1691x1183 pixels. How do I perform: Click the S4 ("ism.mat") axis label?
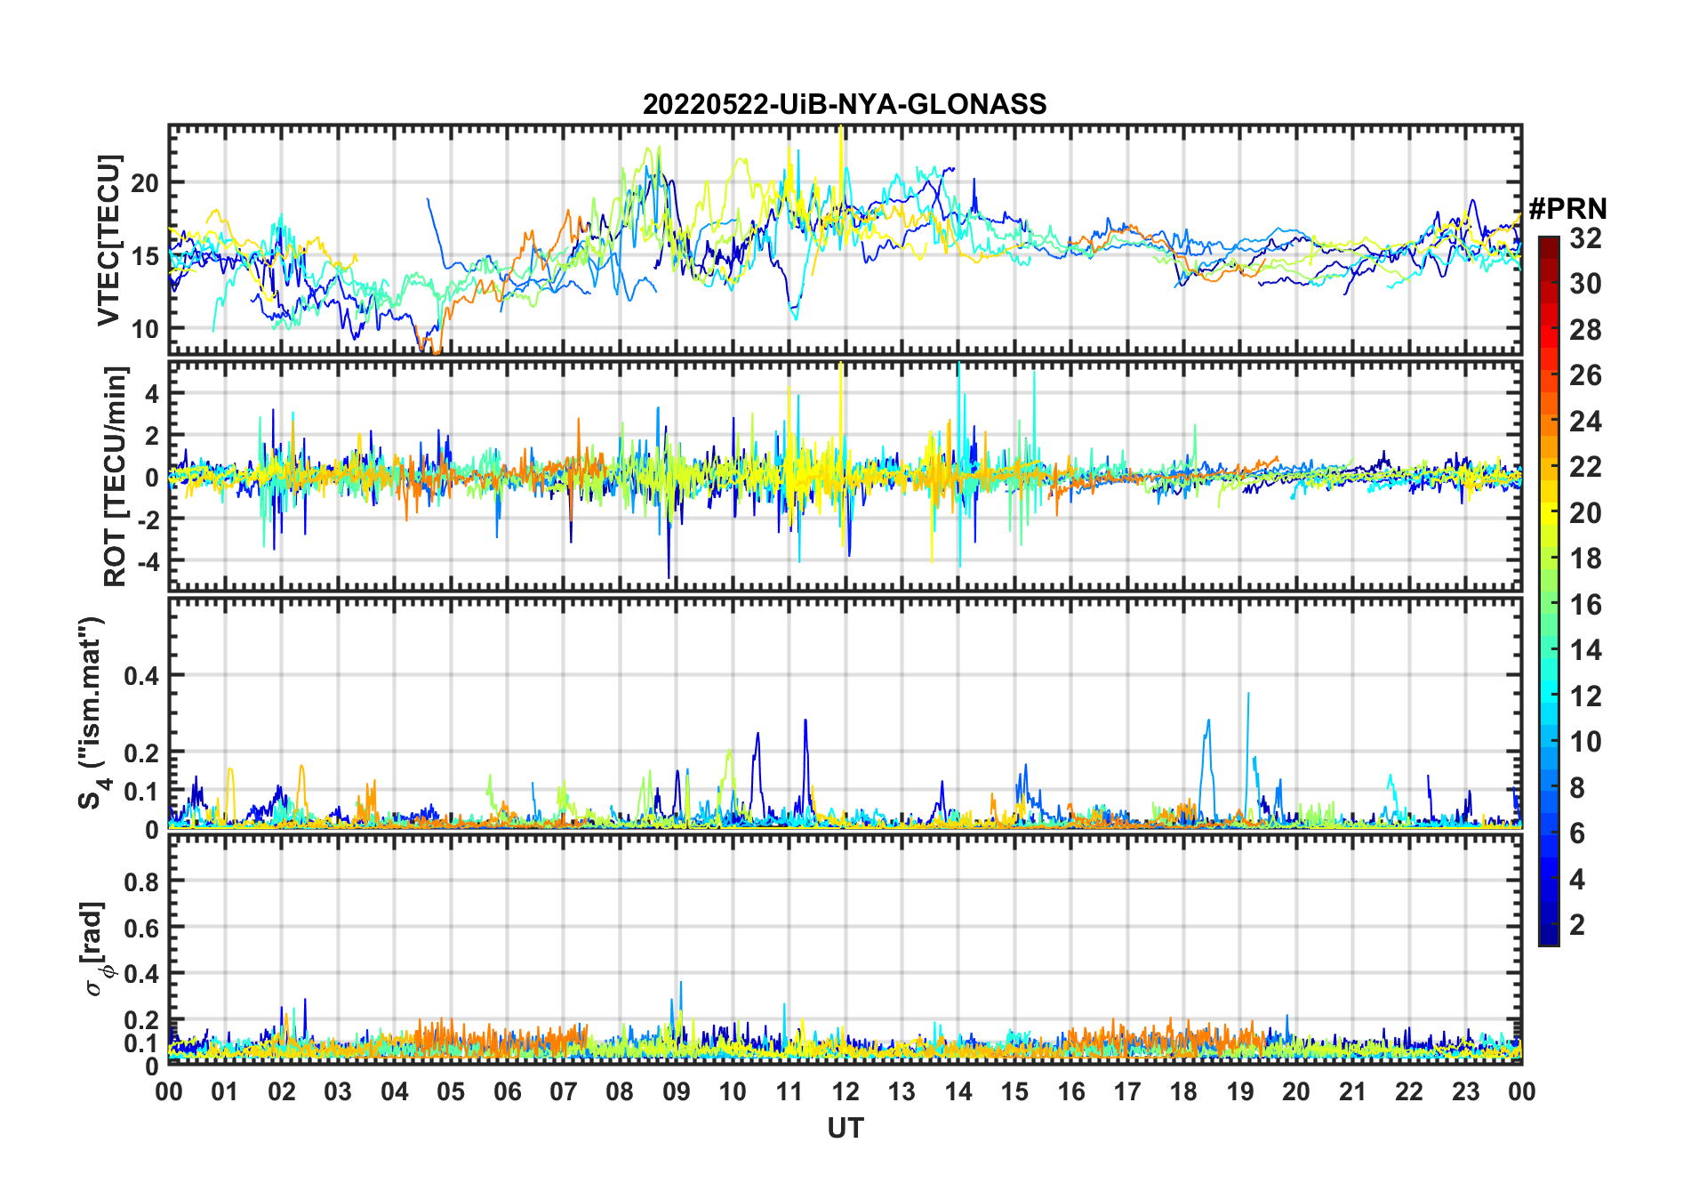tap(92, 713)
